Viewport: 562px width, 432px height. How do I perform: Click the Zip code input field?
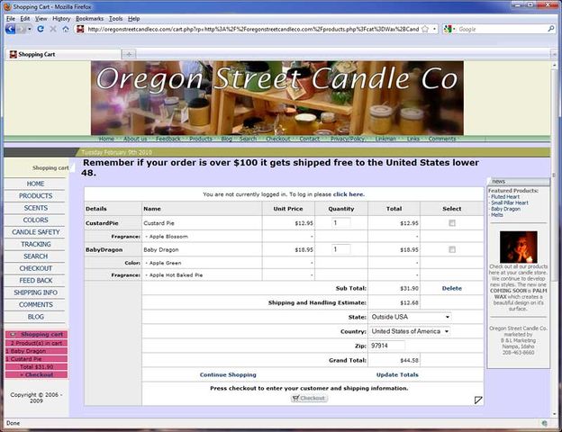tap(387, 346)
